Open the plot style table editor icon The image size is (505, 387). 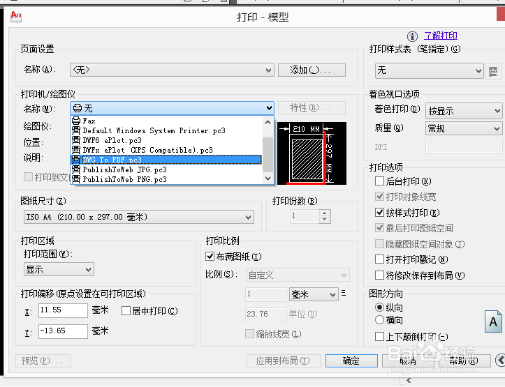(x=492, y=71)
